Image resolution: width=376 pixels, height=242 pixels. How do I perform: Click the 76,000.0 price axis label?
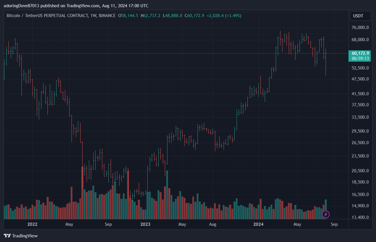click(360, 27)
